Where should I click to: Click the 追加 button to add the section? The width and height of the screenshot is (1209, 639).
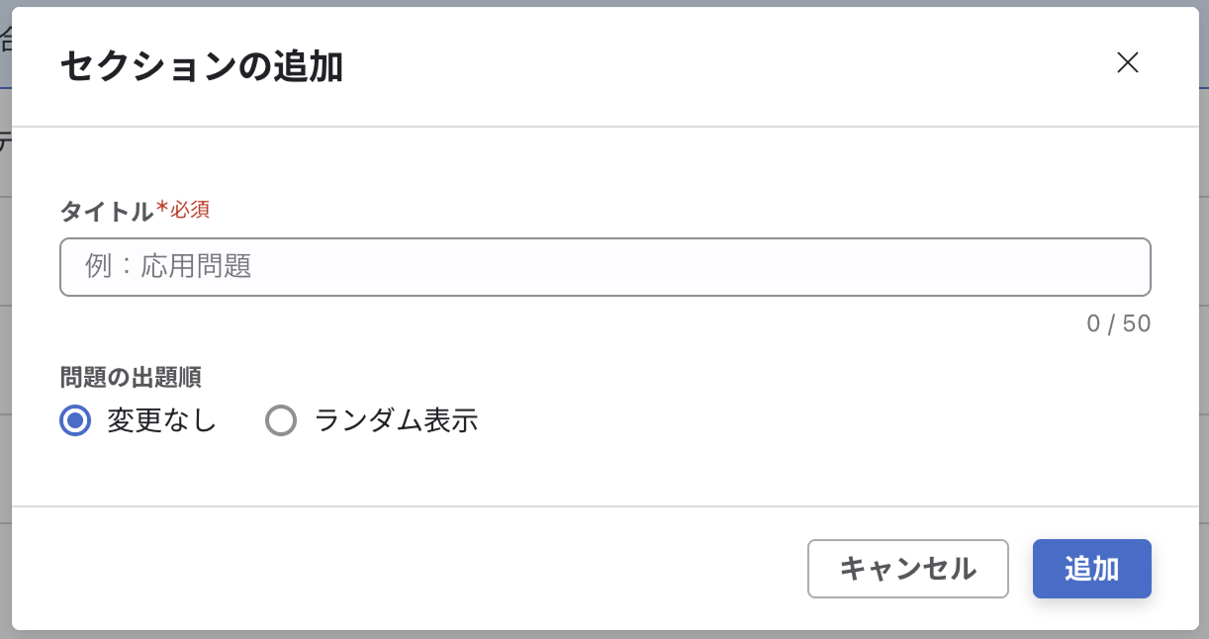(1091, 569)
